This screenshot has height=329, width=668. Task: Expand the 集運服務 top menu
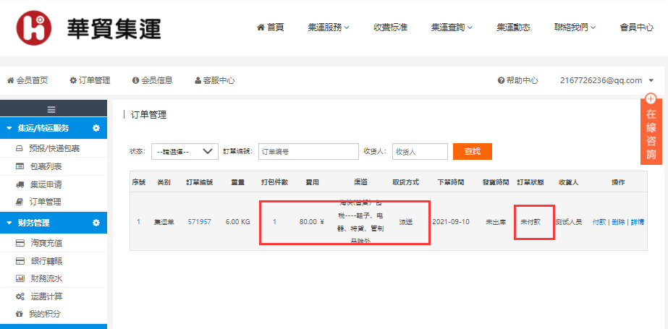click(x=328, y=27)
